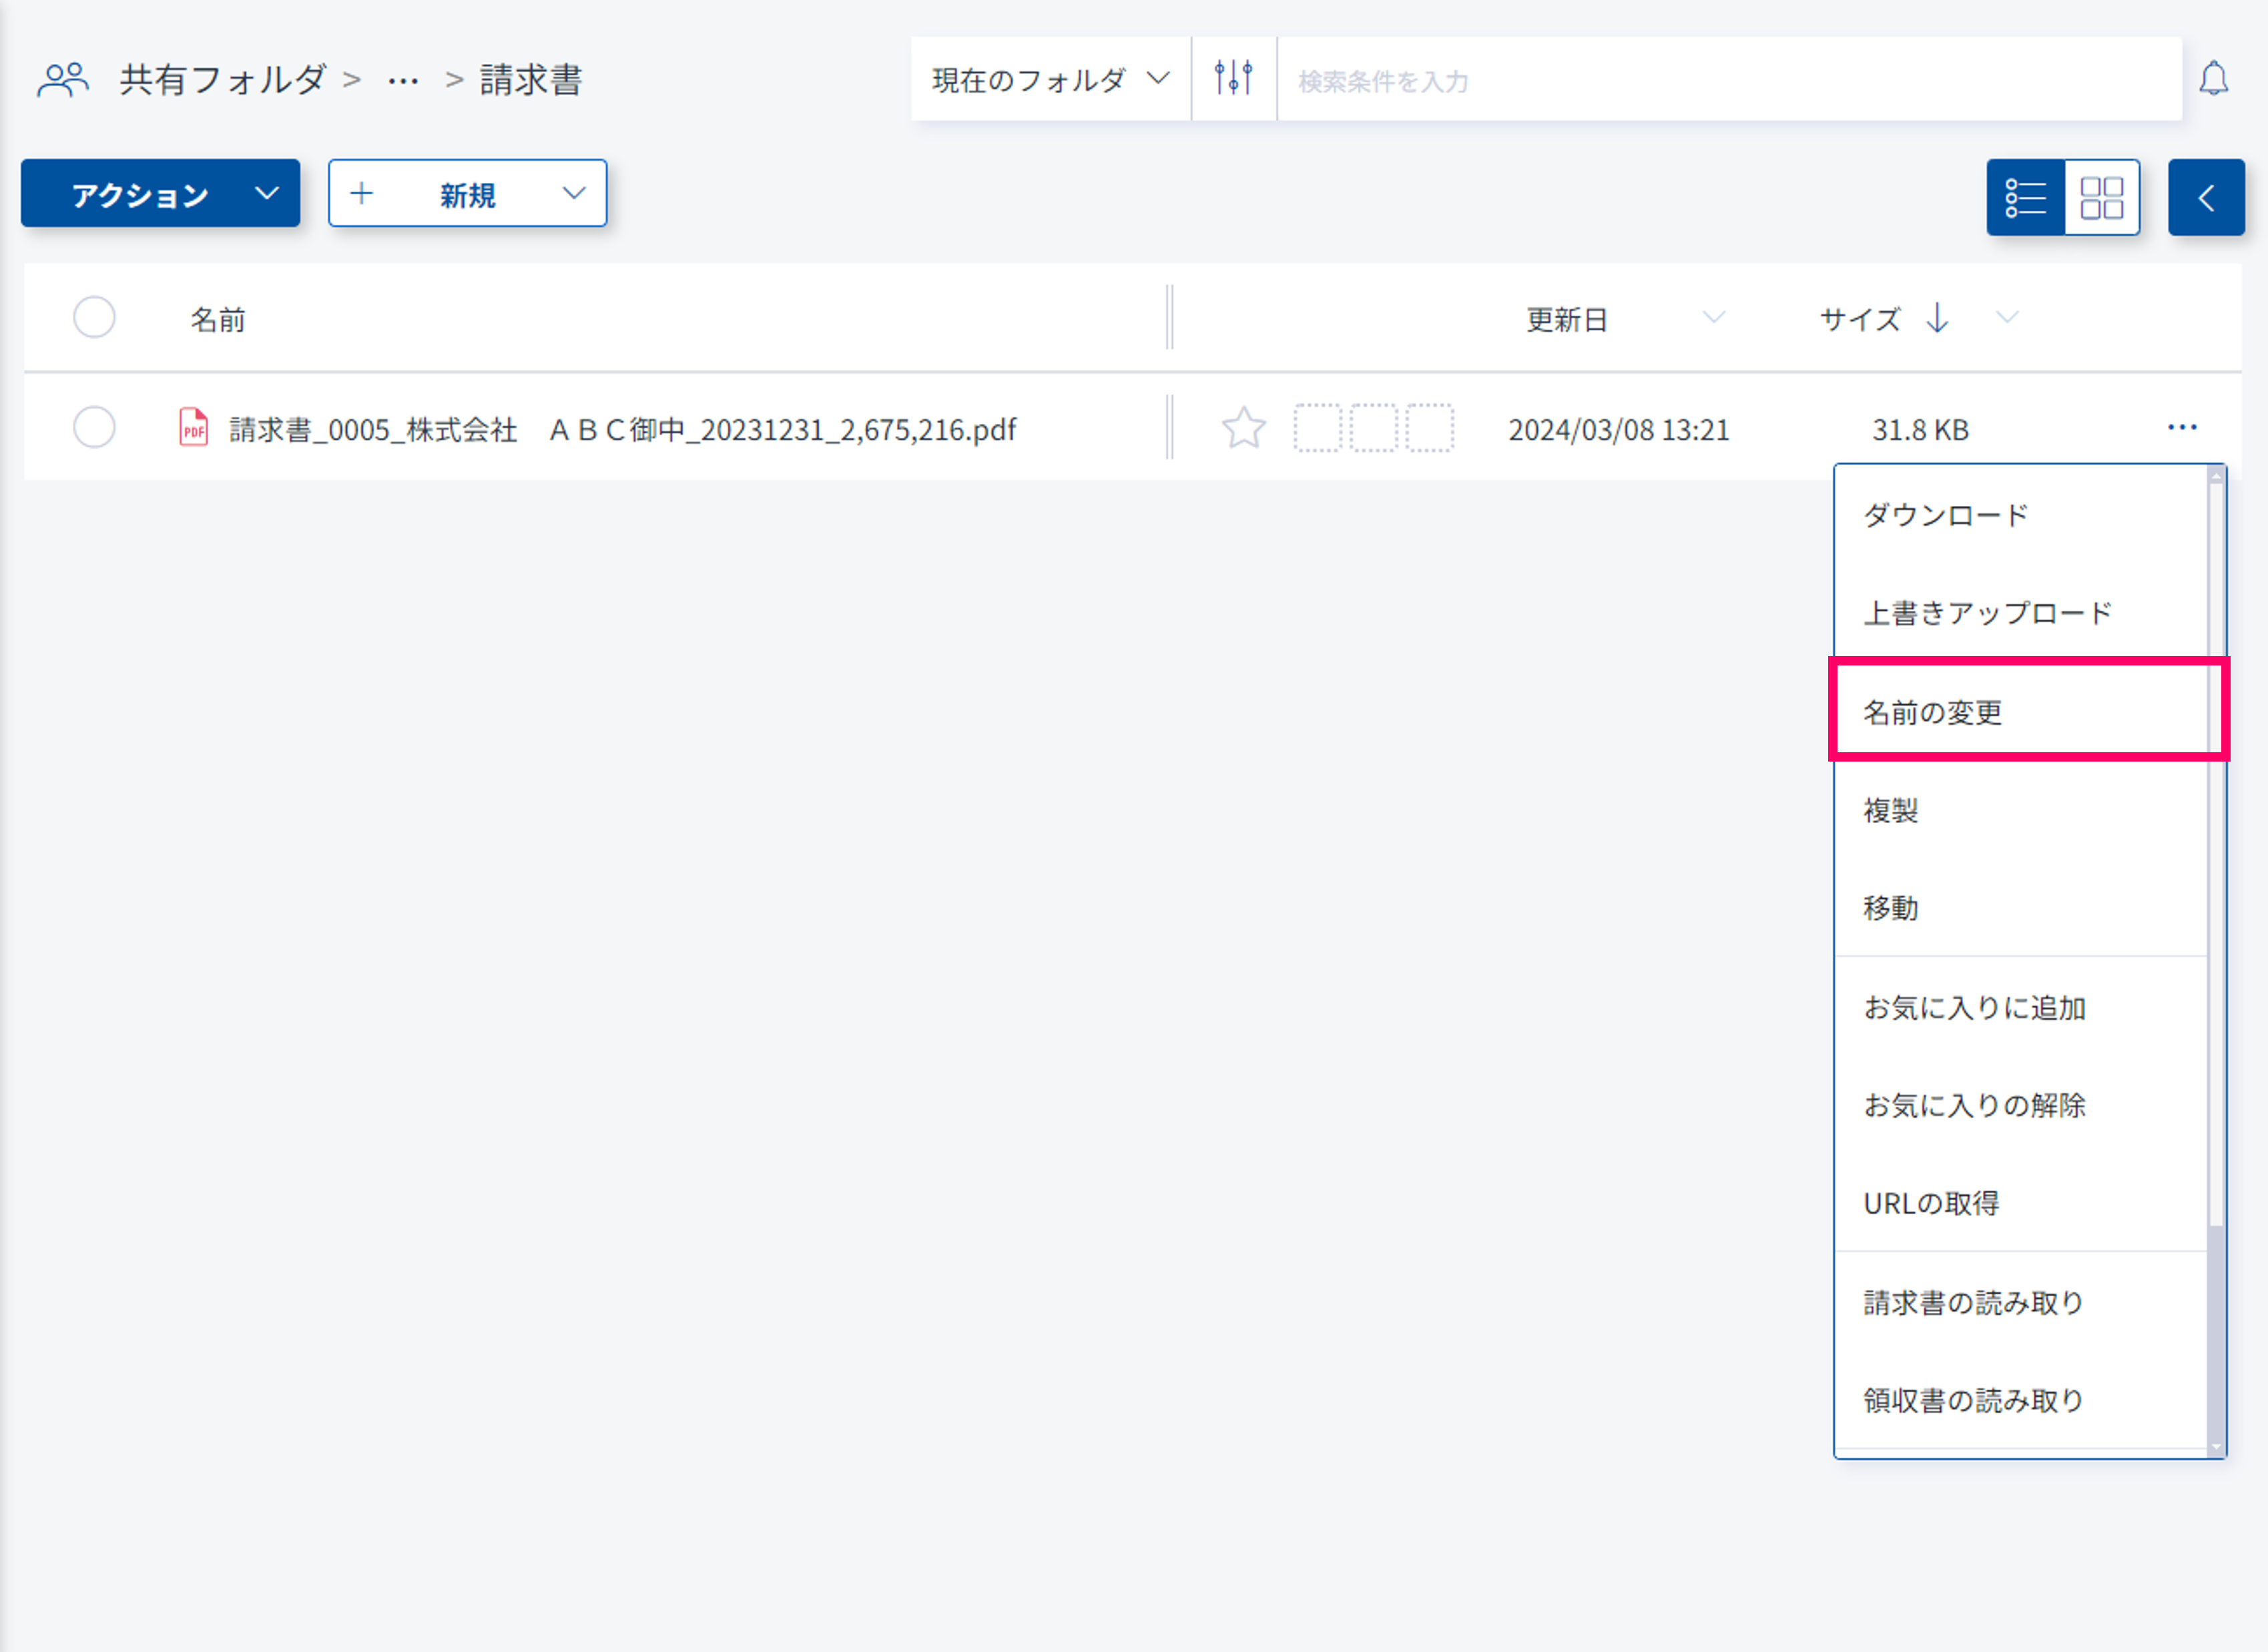Select the invoice PDF row checkbox
The image size is (2268, 1652).
pos(94,428)
